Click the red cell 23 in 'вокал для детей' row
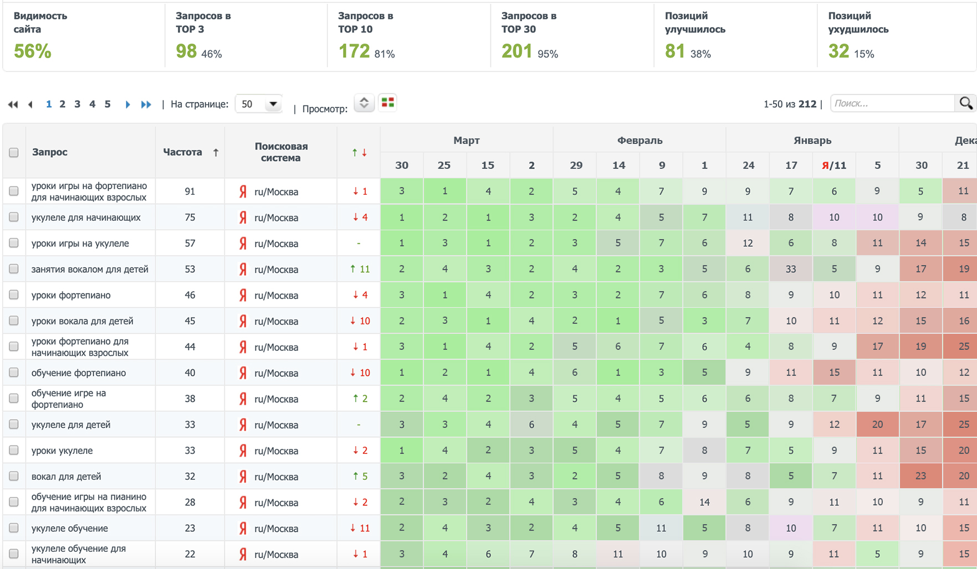This screenshot has width=977, height=569. point(920,476)
